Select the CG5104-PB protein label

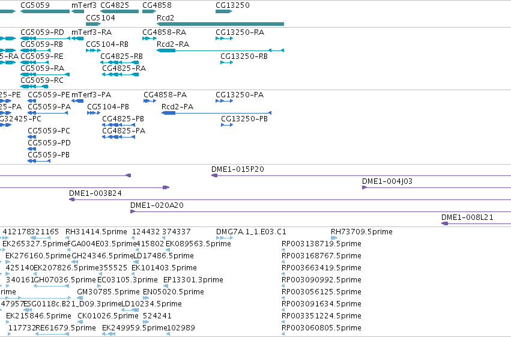(108, 107)
